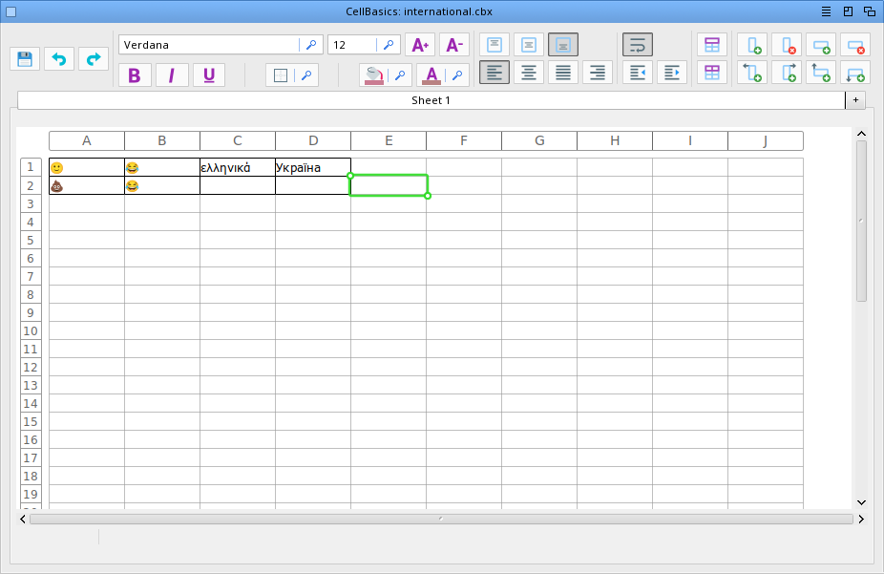Select row header 5
The image size is (884, 574).
[x=30, y=241]
